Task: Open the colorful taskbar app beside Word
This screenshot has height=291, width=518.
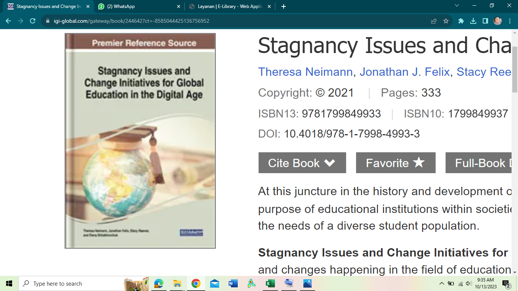Action: coord(251,283)
